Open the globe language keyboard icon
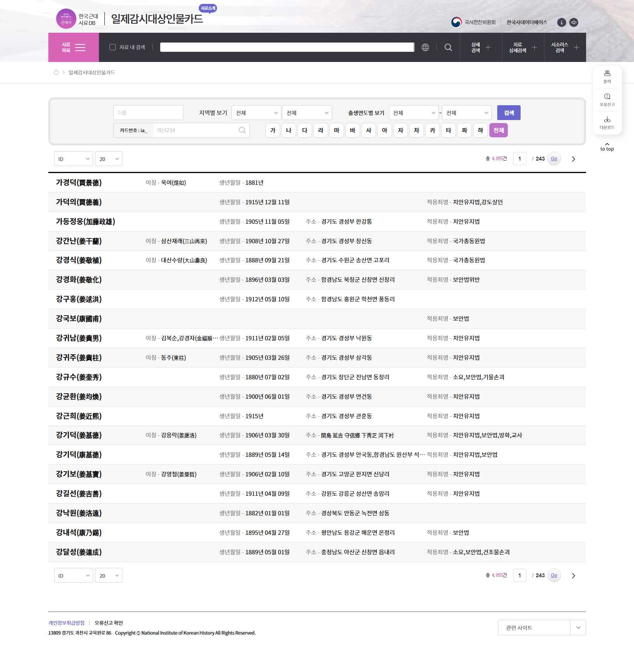 tap(425, 48)
